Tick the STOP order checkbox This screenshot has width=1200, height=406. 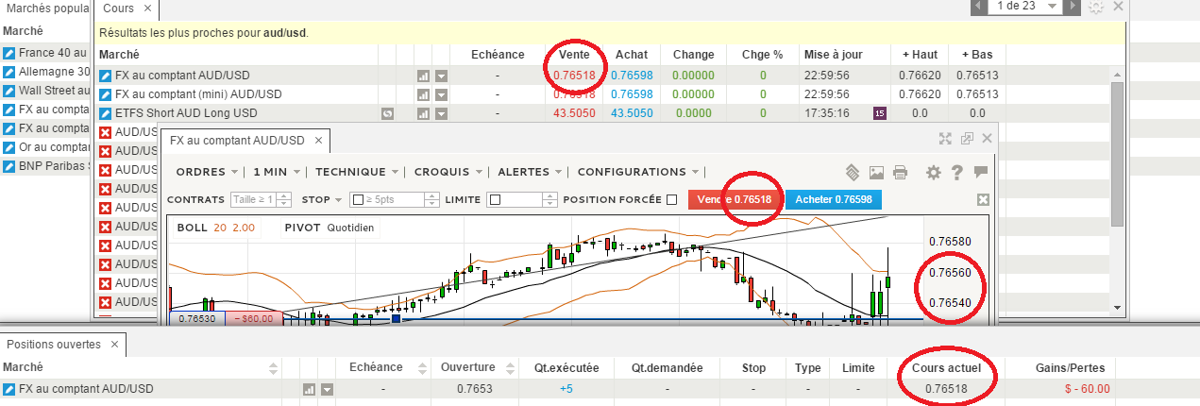click(358, 200)
